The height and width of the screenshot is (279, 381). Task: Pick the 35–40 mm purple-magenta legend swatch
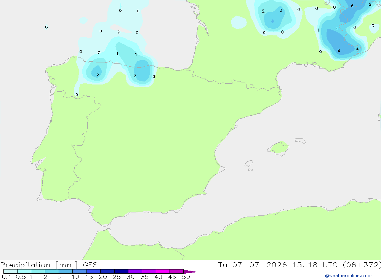[x=149, y=271]
